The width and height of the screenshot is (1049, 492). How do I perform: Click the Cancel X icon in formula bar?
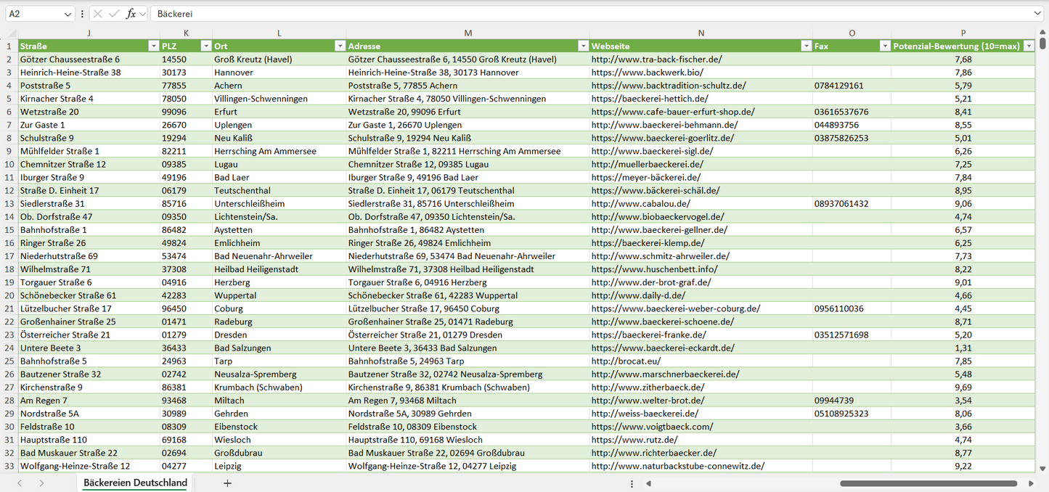(98, 14)
